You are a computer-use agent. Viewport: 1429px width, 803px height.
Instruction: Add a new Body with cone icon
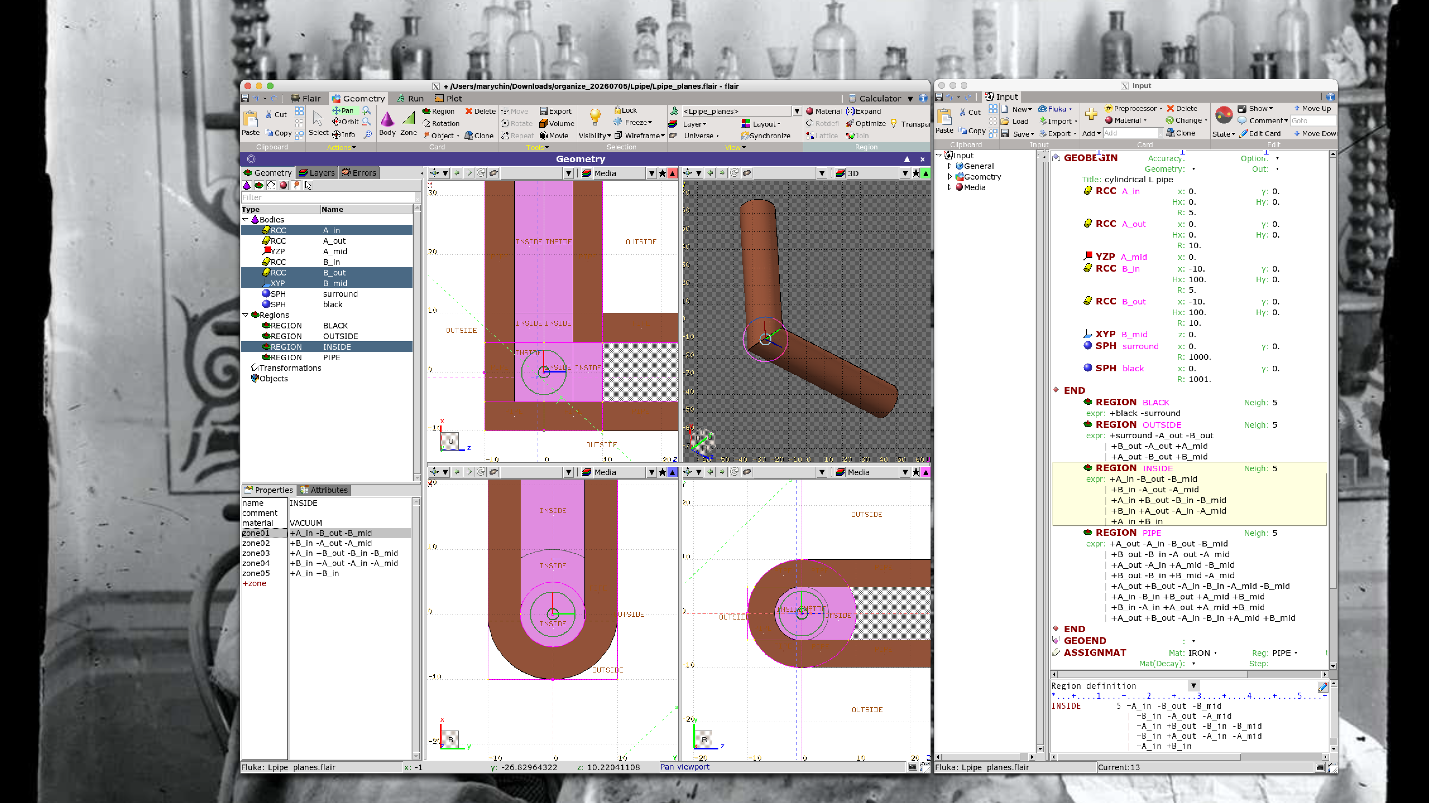click(387, 123)
